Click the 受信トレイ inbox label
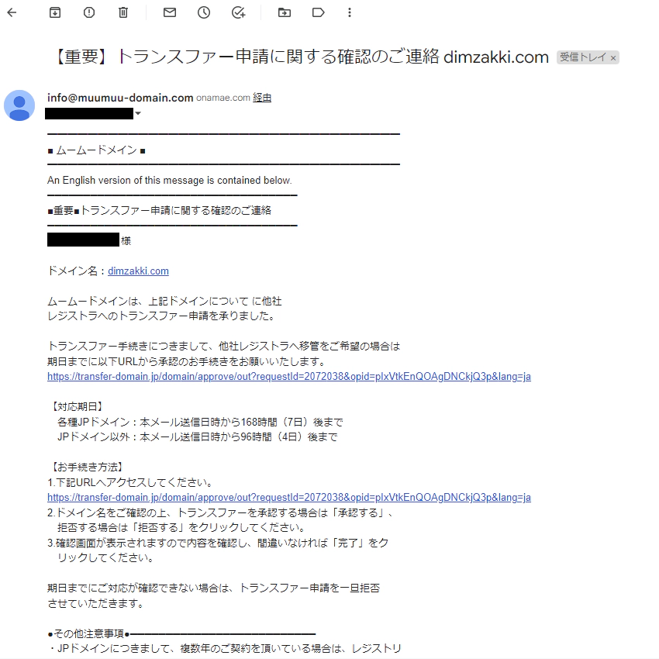The width and height of the screenshot is (659, 659). coord(583,57)
